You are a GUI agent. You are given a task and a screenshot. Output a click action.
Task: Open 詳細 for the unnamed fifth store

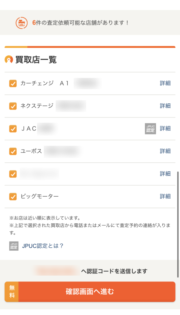point(165,174)
